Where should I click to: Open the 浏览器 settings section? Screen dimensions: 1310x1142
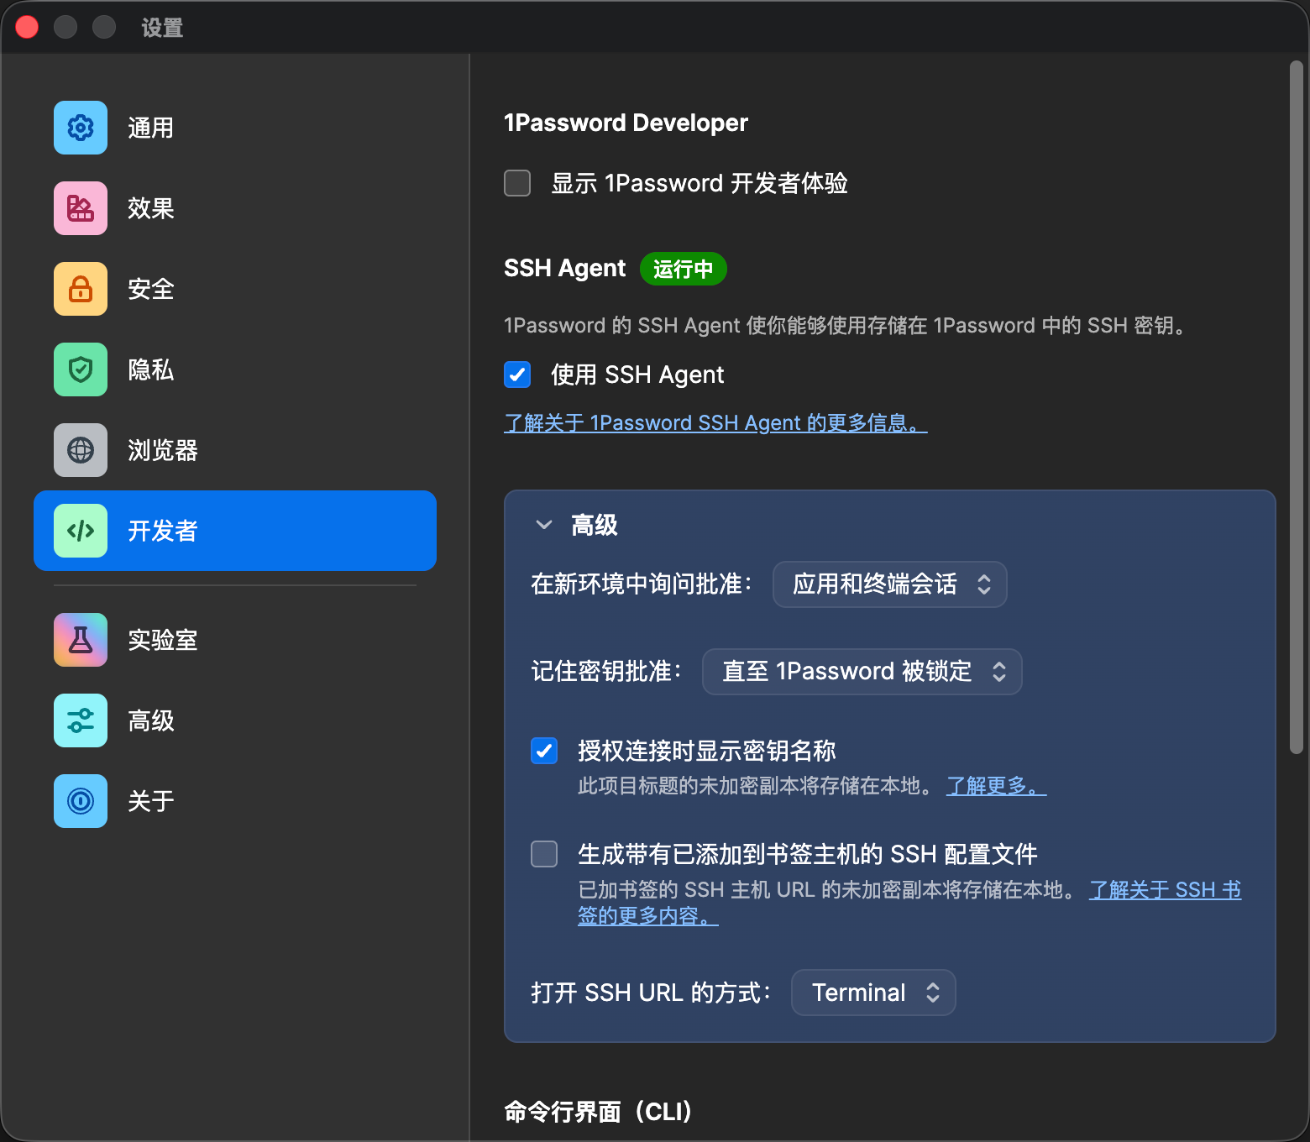coord(235,450)
